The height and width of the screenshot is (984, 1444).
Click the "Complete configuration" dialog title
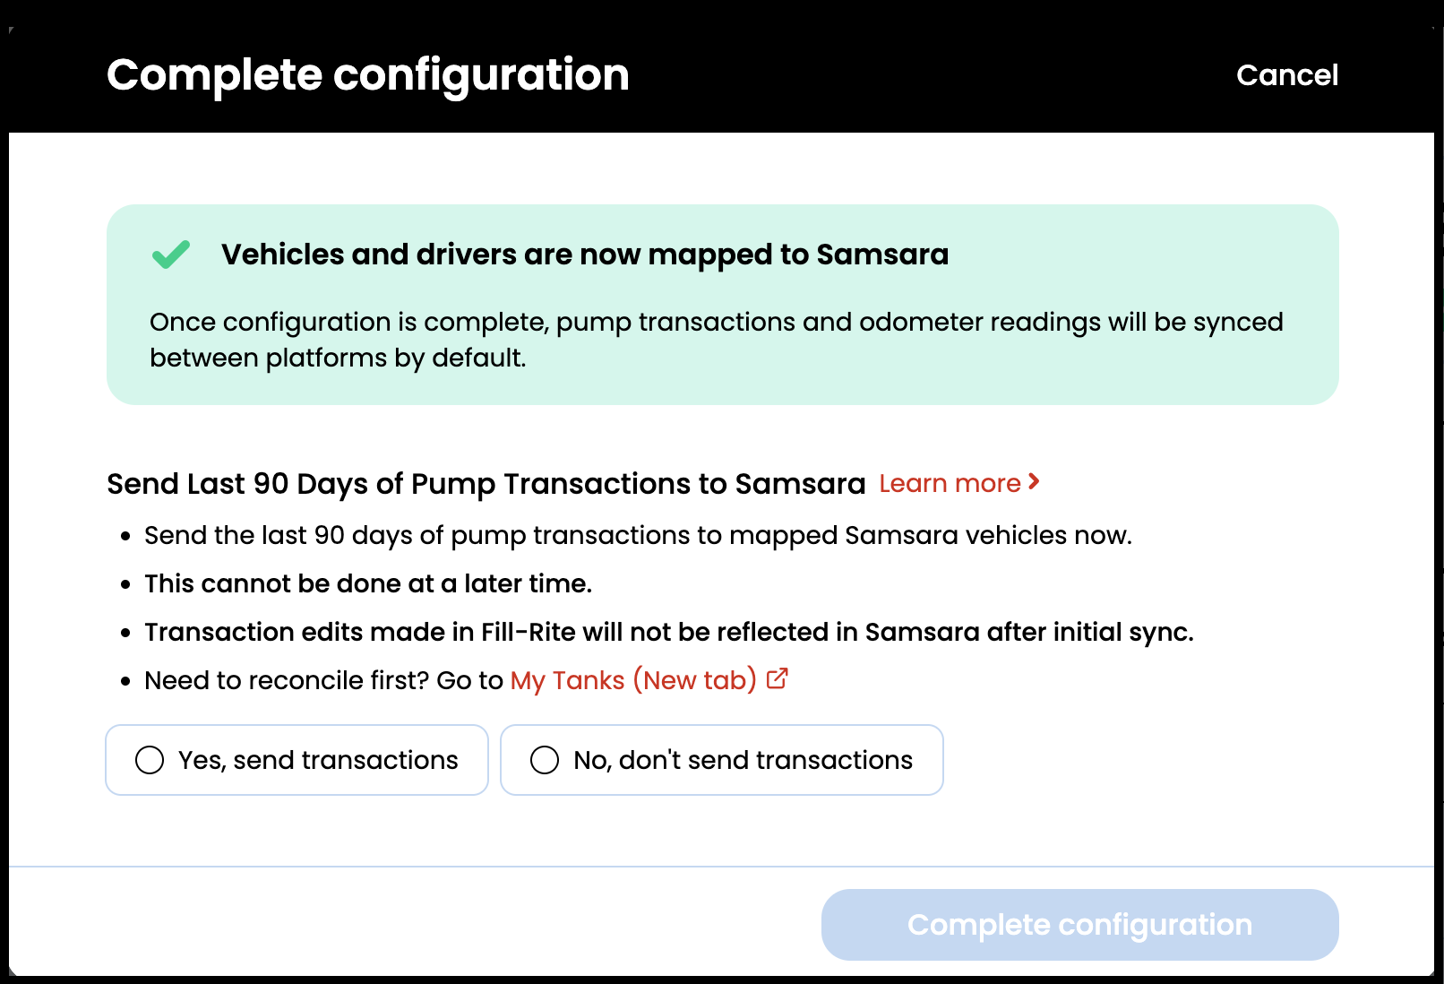[367, 75]
